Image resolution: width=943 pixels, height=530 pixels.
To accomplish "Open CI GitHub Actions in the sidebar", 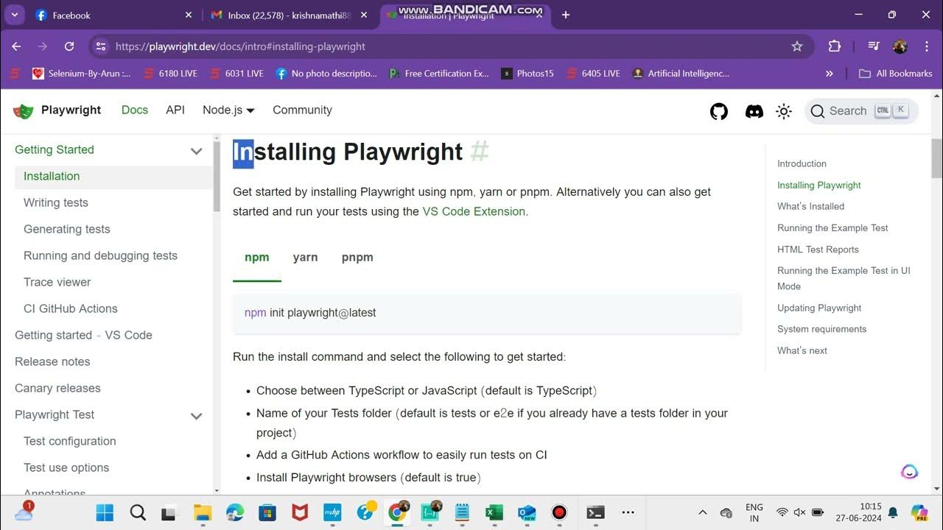I will pos(71,308).
